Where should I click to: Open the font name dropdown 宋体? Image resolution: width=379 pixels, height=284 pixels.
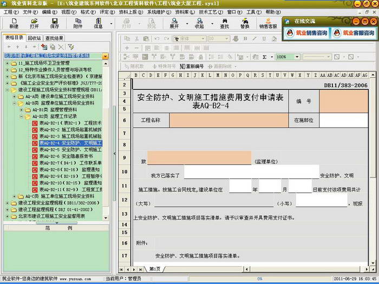[203, 38]
